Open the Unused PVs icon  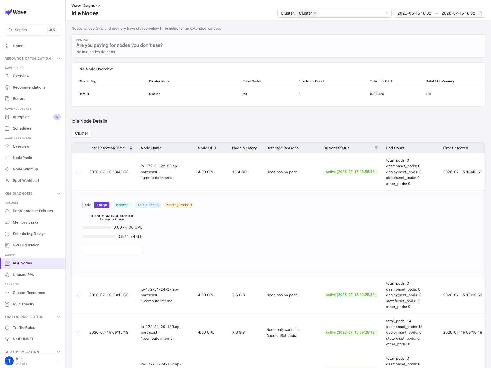[x=7, y=275]
